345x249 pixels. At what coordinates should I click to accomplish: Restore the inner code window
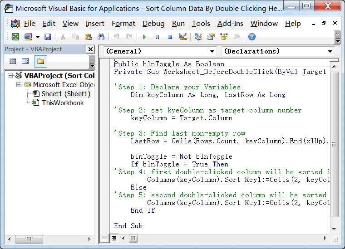[324, 23]
